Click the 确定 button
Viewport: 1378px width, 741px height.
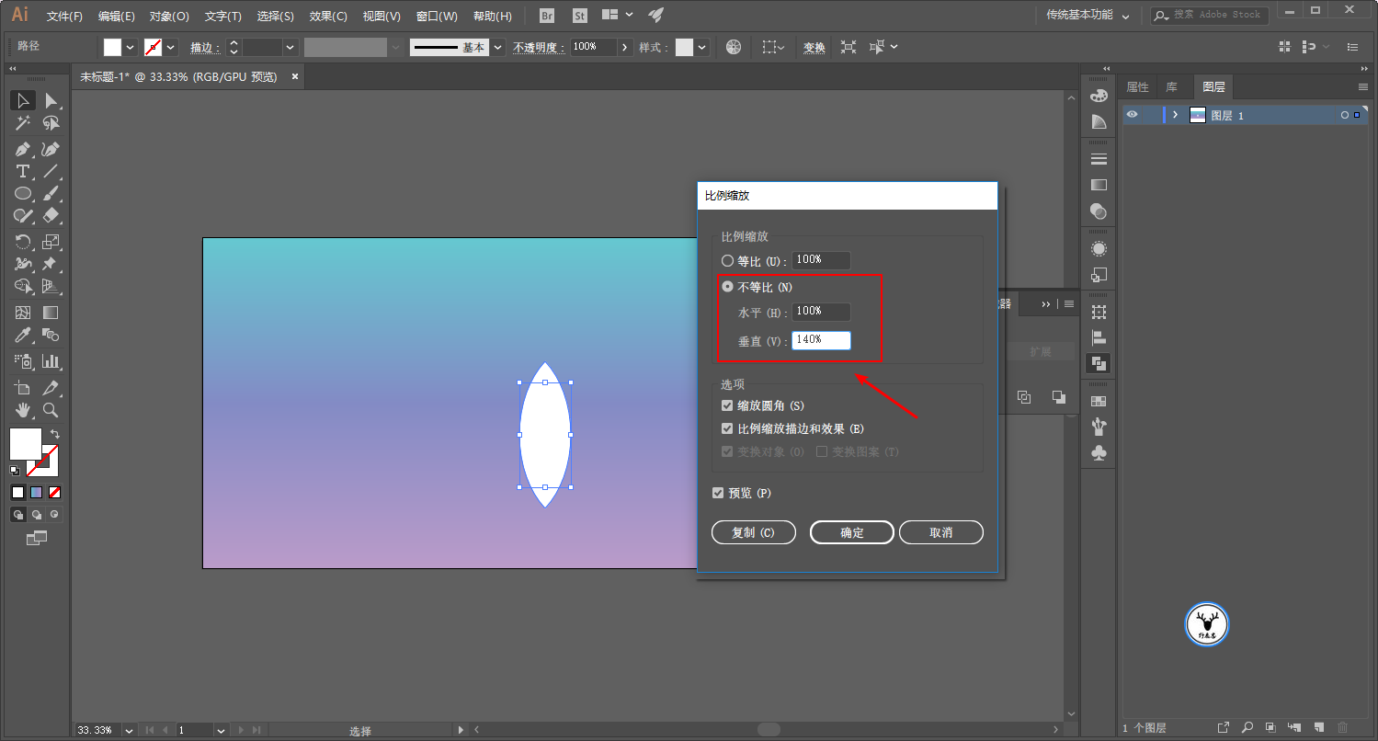point(852,532)
